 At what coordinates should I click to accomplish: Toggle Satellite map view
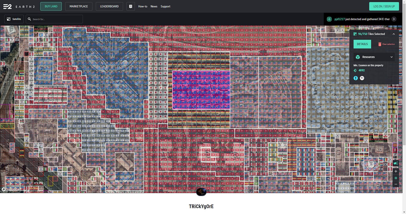pos(14,19)
